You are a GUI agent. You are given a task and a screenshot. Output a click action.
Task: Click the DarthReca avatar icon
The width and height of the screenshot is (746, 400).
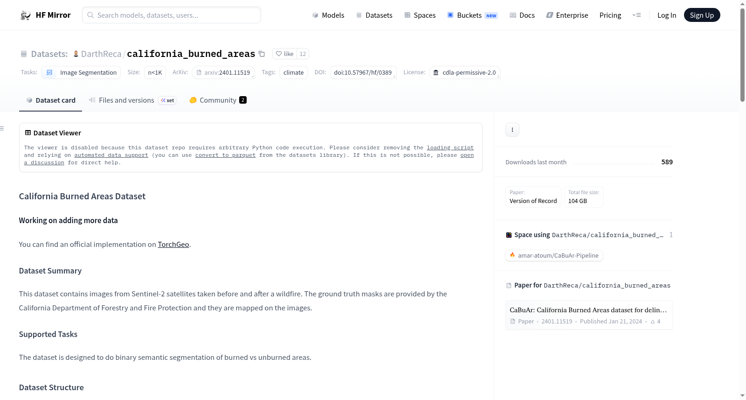point(76,54)
